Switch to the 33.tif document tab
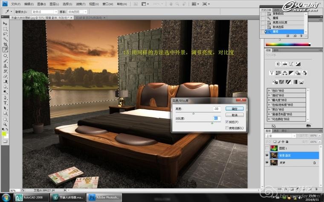The image size is (324, 202). pyautogui.click(x=89, y=18)
